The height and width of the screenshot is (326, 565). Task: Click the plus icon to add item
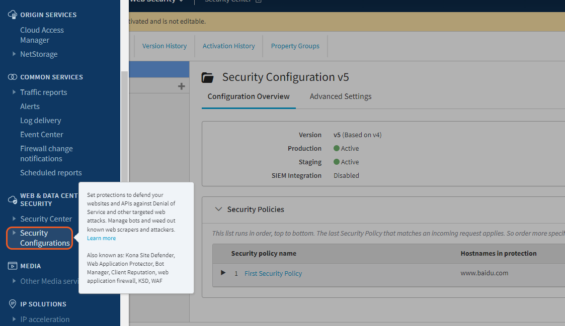click(x=182, y=86)
